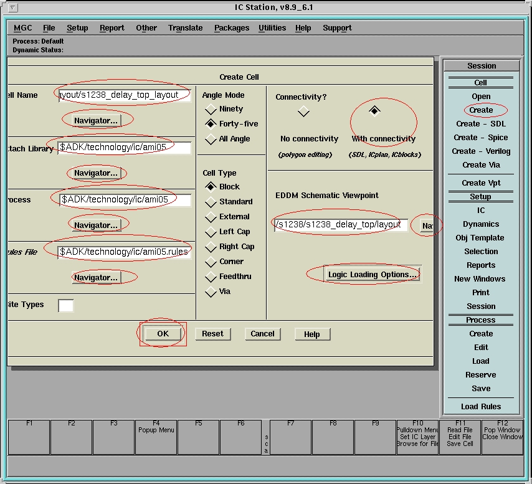Select the With connectivity diamond
532x484 pixels.
point(374,111)
